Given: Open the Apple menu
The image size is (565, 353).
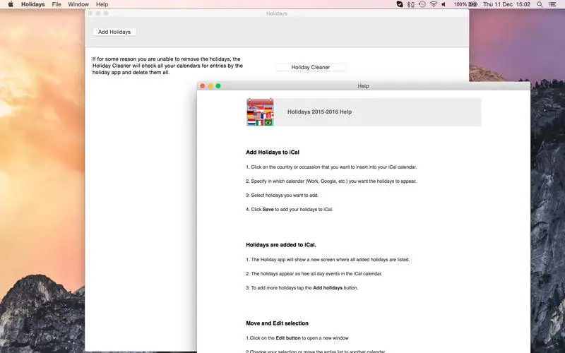Looking at the screenshot, I should 11,4.
